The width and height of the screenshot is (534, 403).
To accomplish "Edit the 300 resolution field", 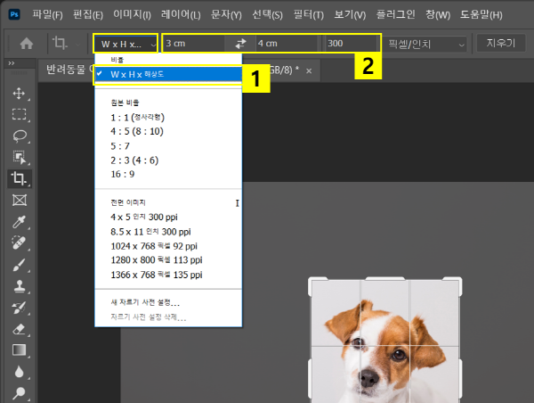I will pos(351,44).
